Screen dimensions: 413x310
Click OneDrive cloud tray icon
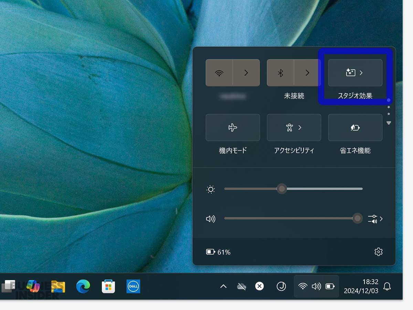coord(242,286)
